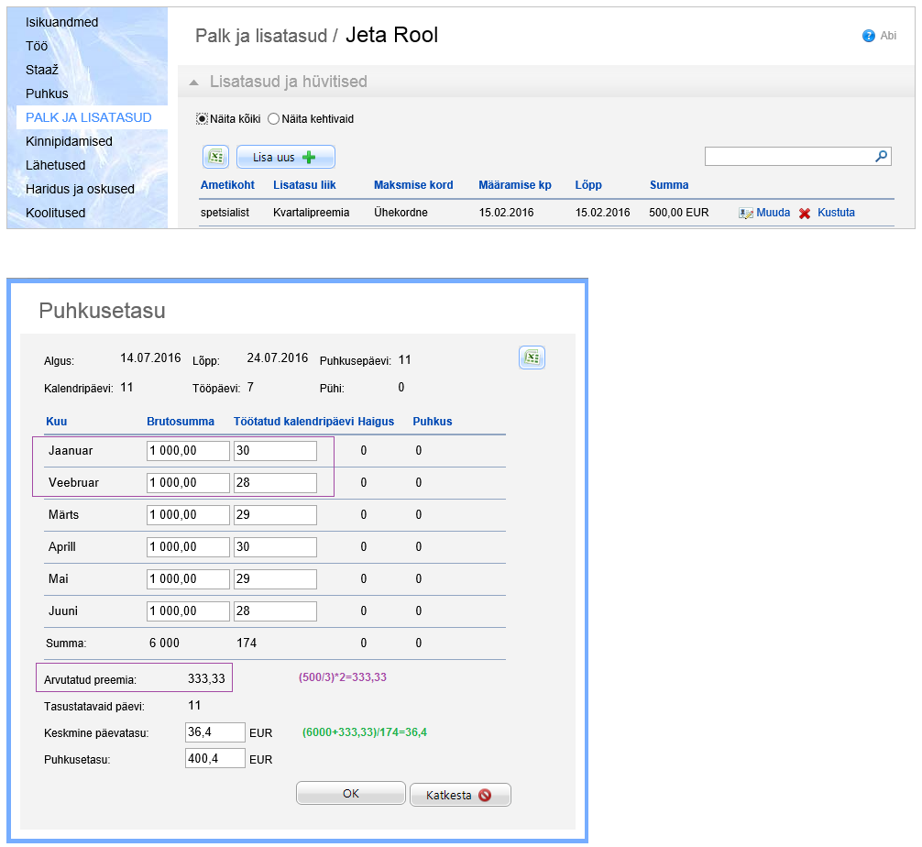
Task: Collapse the Lisatasud ja hüvitised section
Action: pyautogui.click(x=193, y=82)
